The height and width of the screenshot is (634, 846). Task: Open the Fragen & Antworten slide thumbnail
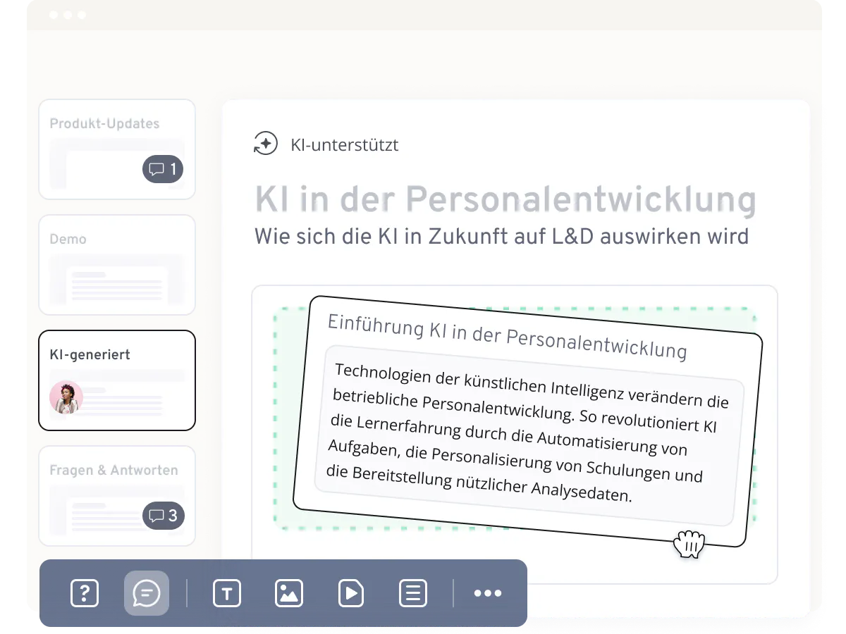117,496
